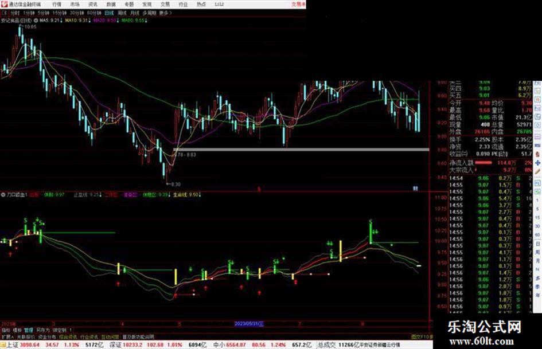
Task: Select 日 period in right sidebar
Action: pyautogui.click(x=537, y=244)
